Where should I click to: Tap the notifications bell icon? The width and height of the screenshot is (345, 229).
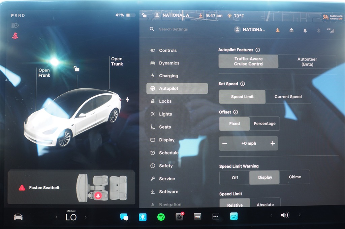[x=305, y=30]
